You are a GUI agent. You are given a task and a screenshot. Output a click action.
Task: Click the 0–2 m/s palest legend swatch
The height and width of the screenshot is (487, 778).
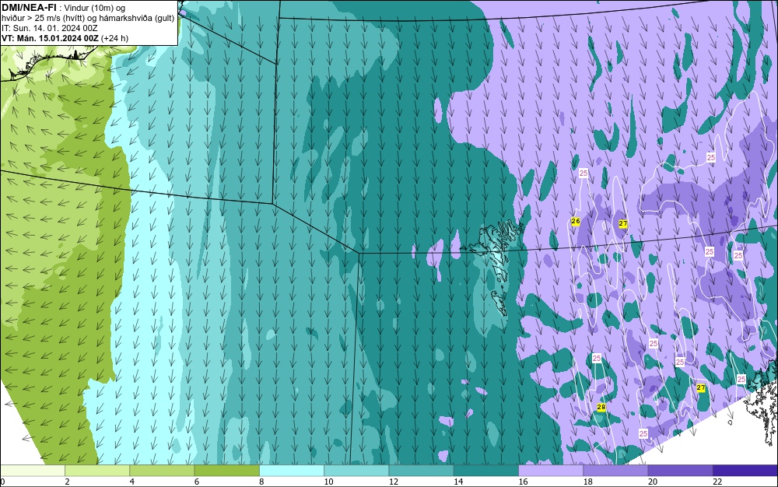click(x=32, y=471)
